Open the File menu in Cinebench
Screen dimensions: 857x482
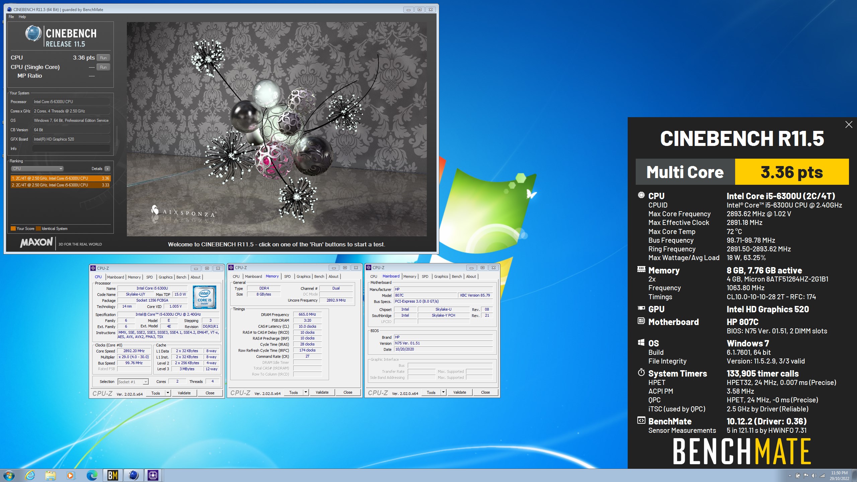coord(11,17)
